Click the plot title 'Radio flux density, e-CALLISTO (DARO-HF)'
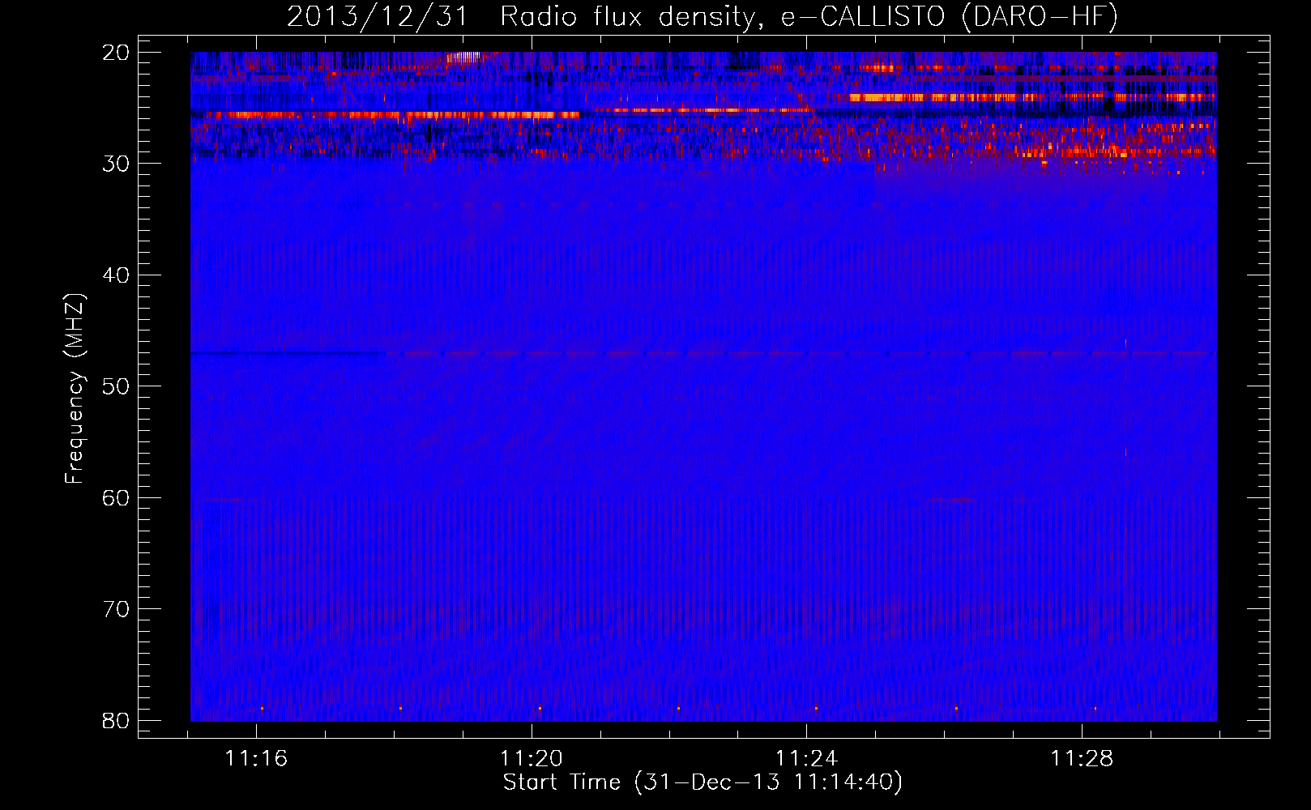Viewport: 1311px width, 810px height. (x=809, y=17)
